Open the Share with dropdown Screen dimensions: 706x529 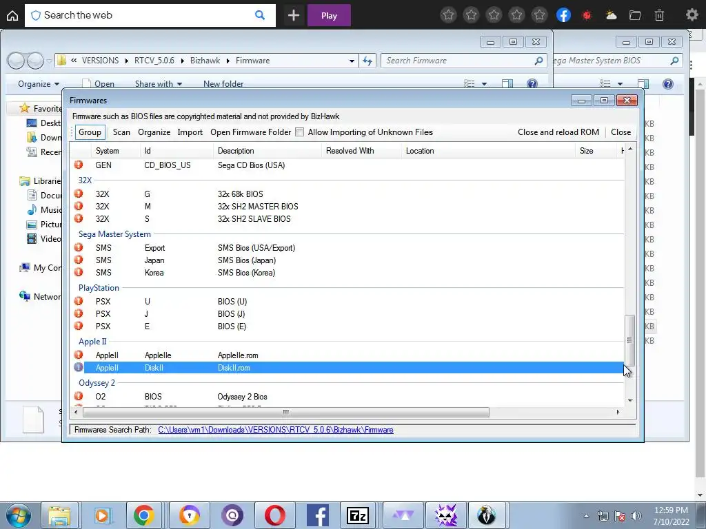pyautogui.click(x=159, y=84)
